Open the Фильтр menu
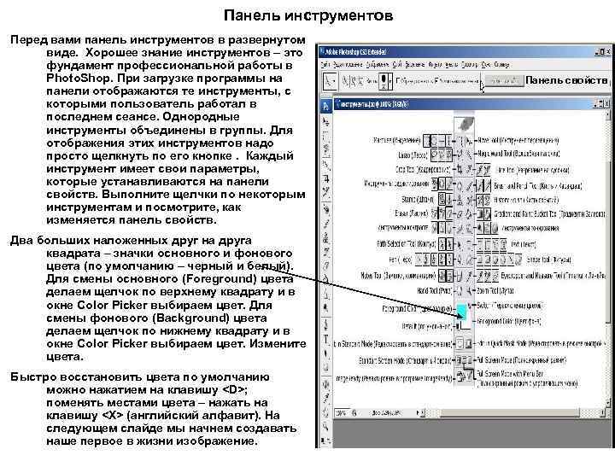 pos(435,64)
